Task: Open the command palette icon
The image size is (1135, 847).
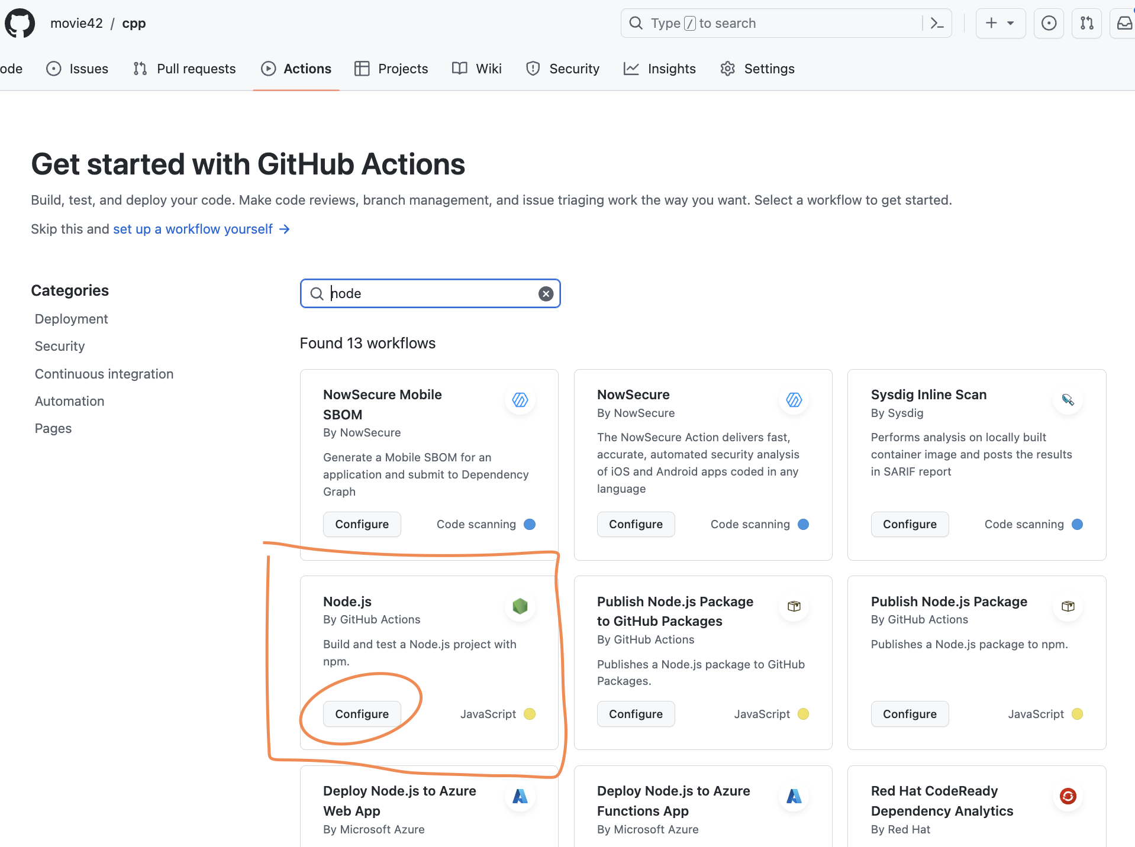Action: coord(937,23)
